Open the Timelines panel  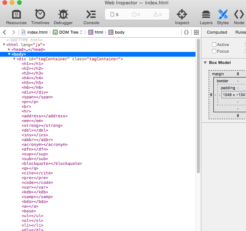point(40,17)
